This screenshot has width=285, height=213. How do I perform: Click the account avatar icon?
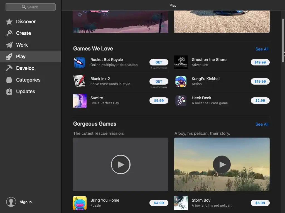pyautogui.click(x=11, y=202)
